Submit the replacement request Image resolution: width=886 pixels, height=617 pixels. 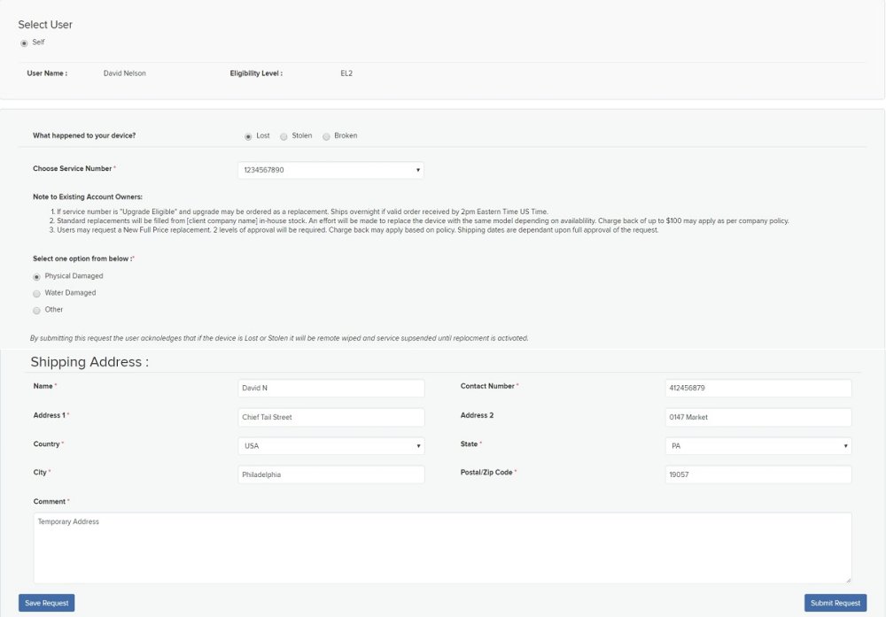(835, 603)
